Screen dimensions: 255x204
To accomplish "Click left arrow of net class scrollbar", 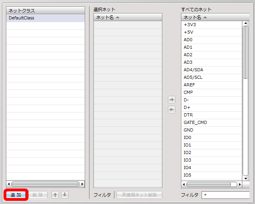I will [x=9, y=184].
